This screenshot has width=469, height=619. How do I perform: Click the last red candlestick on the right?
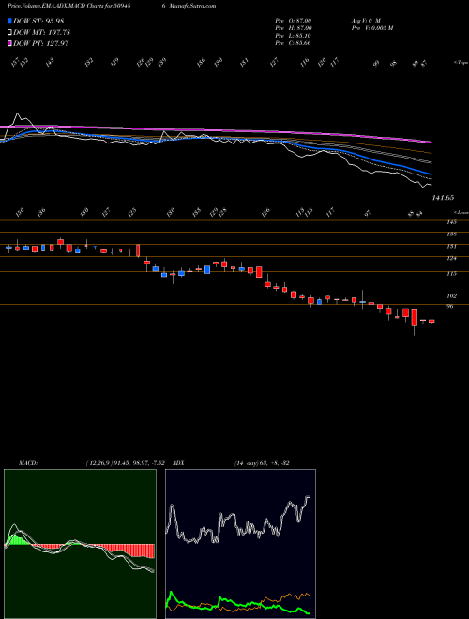coord(431,322)
